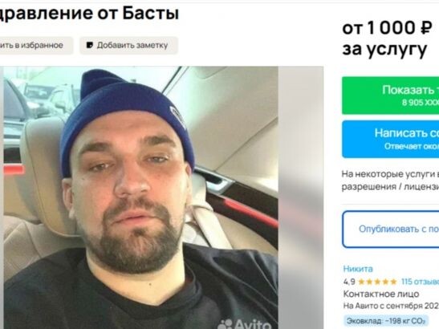Click the Контактное лицо label
Screen dimensions: 439x329
coord(381,294)
